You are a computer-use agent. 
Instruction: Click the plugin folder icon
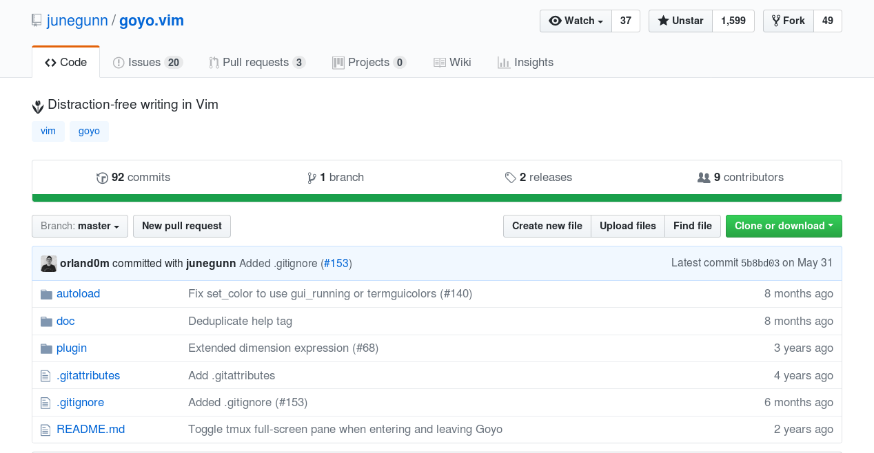point(46,348)
